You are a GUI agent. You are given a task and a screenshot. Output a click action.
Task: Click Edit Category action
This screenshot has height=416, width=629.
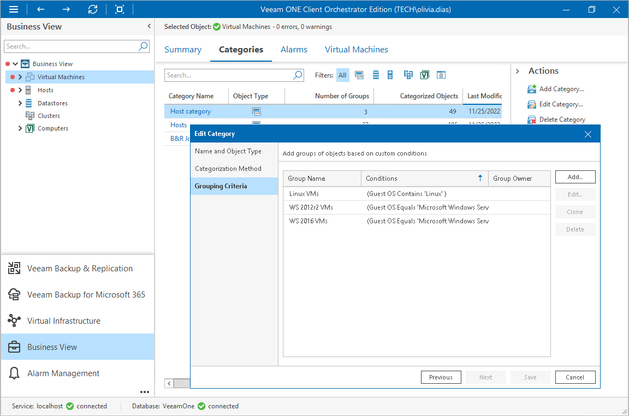click(556, 104)
